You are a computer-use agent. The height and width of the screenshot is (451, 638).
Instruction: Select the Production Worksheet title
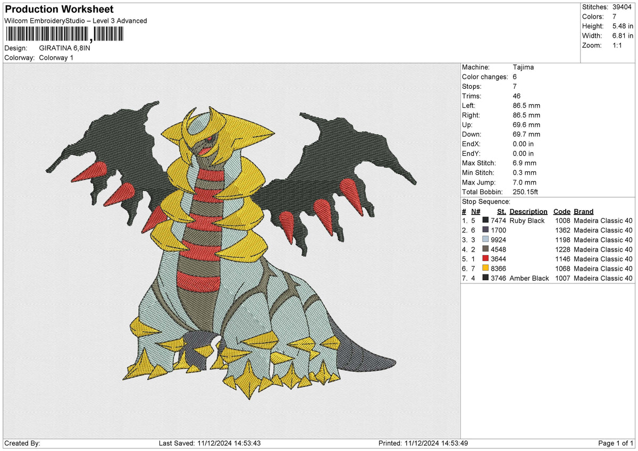(x=59, y=10)
